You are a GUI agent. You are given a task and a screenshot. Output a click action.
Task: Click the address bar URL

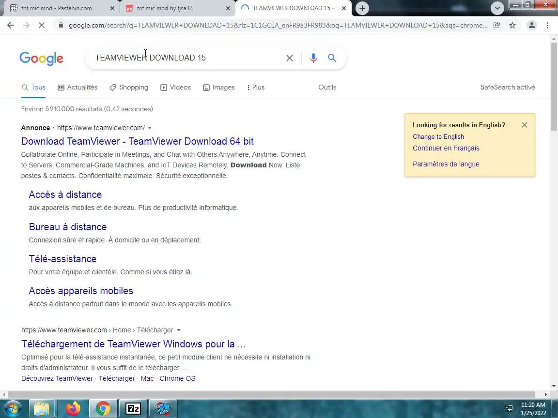pyautogui.click(x=278, y=25)
